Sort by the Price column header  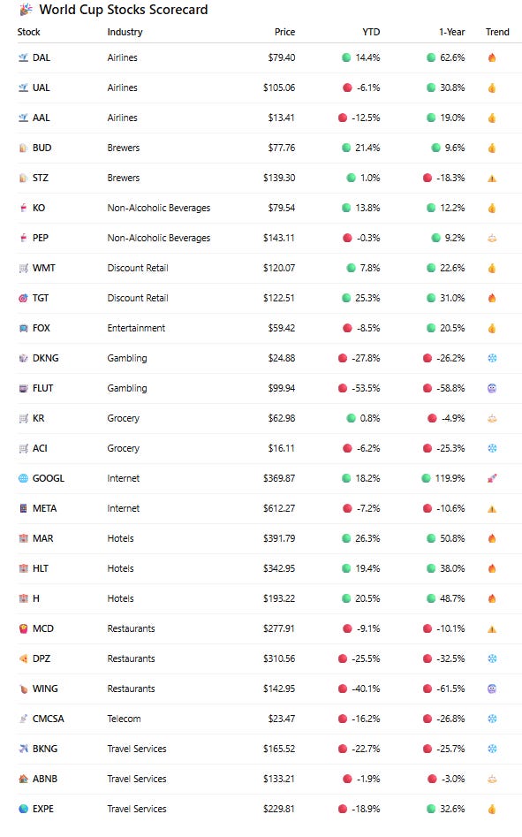pyautogui.click(x=284, y=32)
